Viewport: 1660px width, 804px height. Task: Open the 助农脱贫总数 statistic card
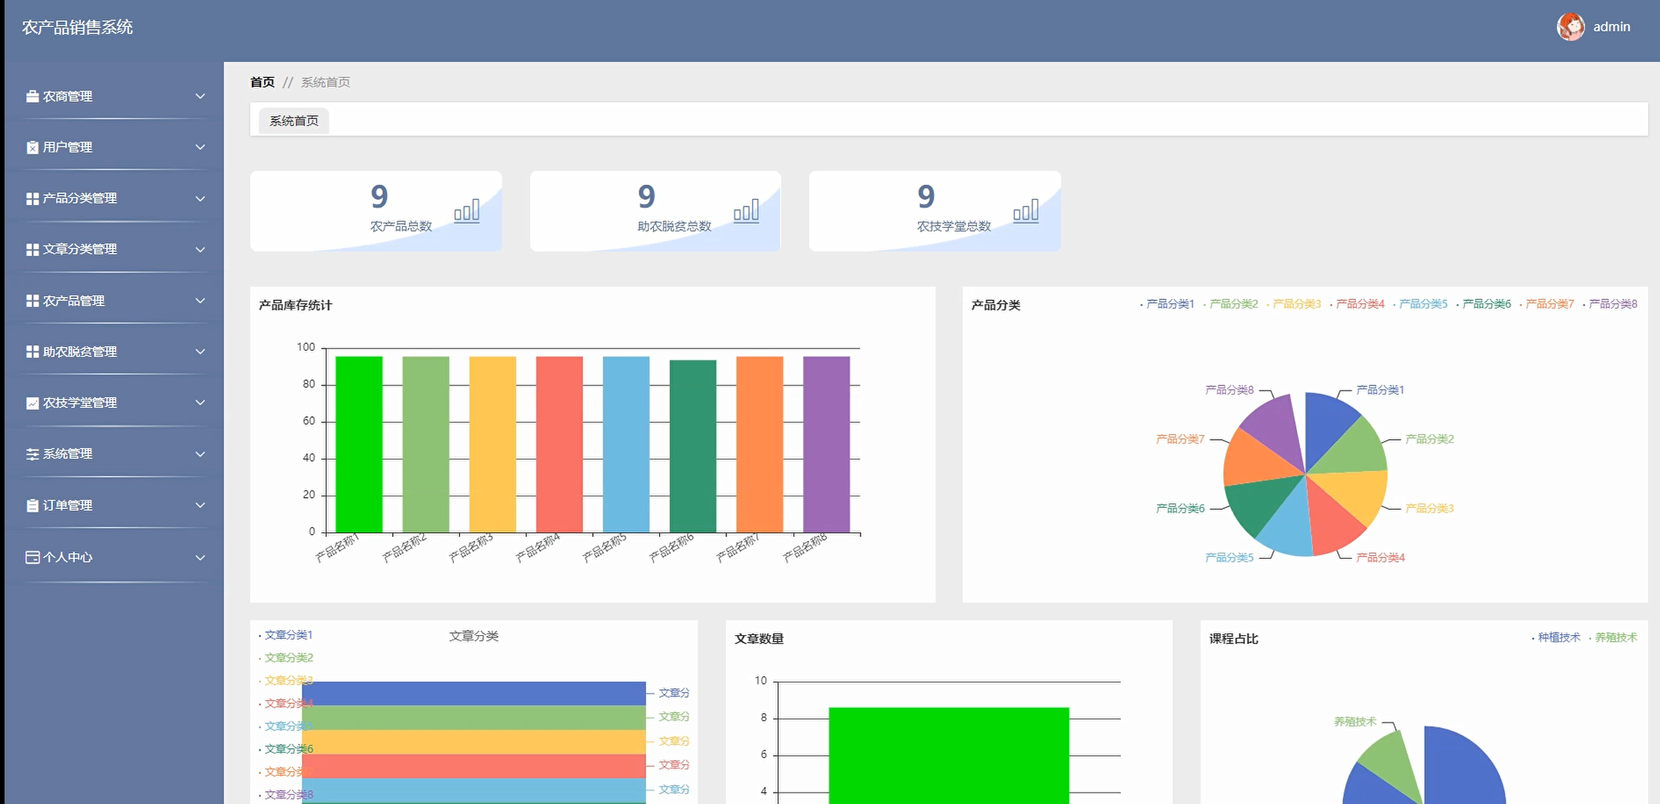click(x=655, y=211)
